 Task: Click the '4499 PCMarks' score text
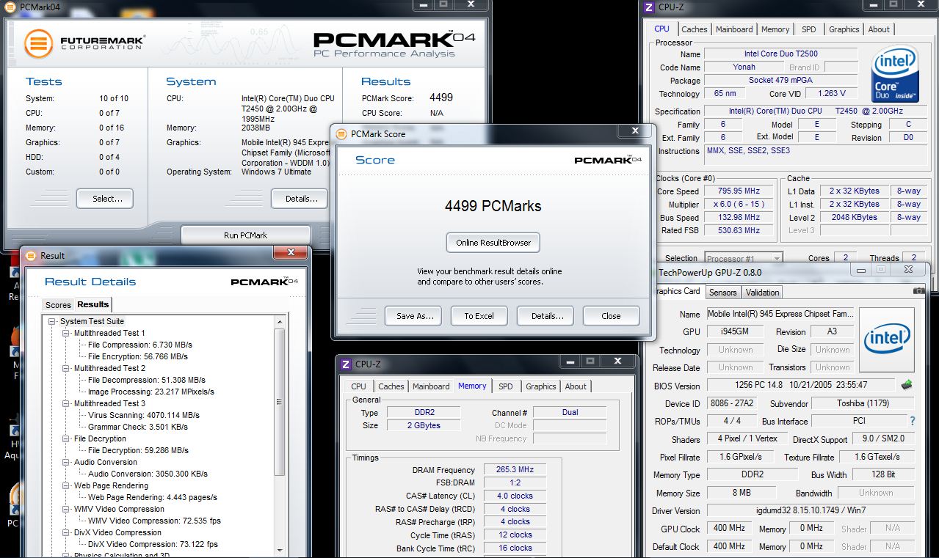click(493, 206)
